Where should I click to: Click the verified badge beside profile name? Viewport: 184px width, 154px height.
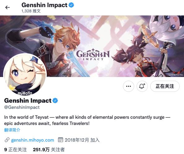(55, 101)
